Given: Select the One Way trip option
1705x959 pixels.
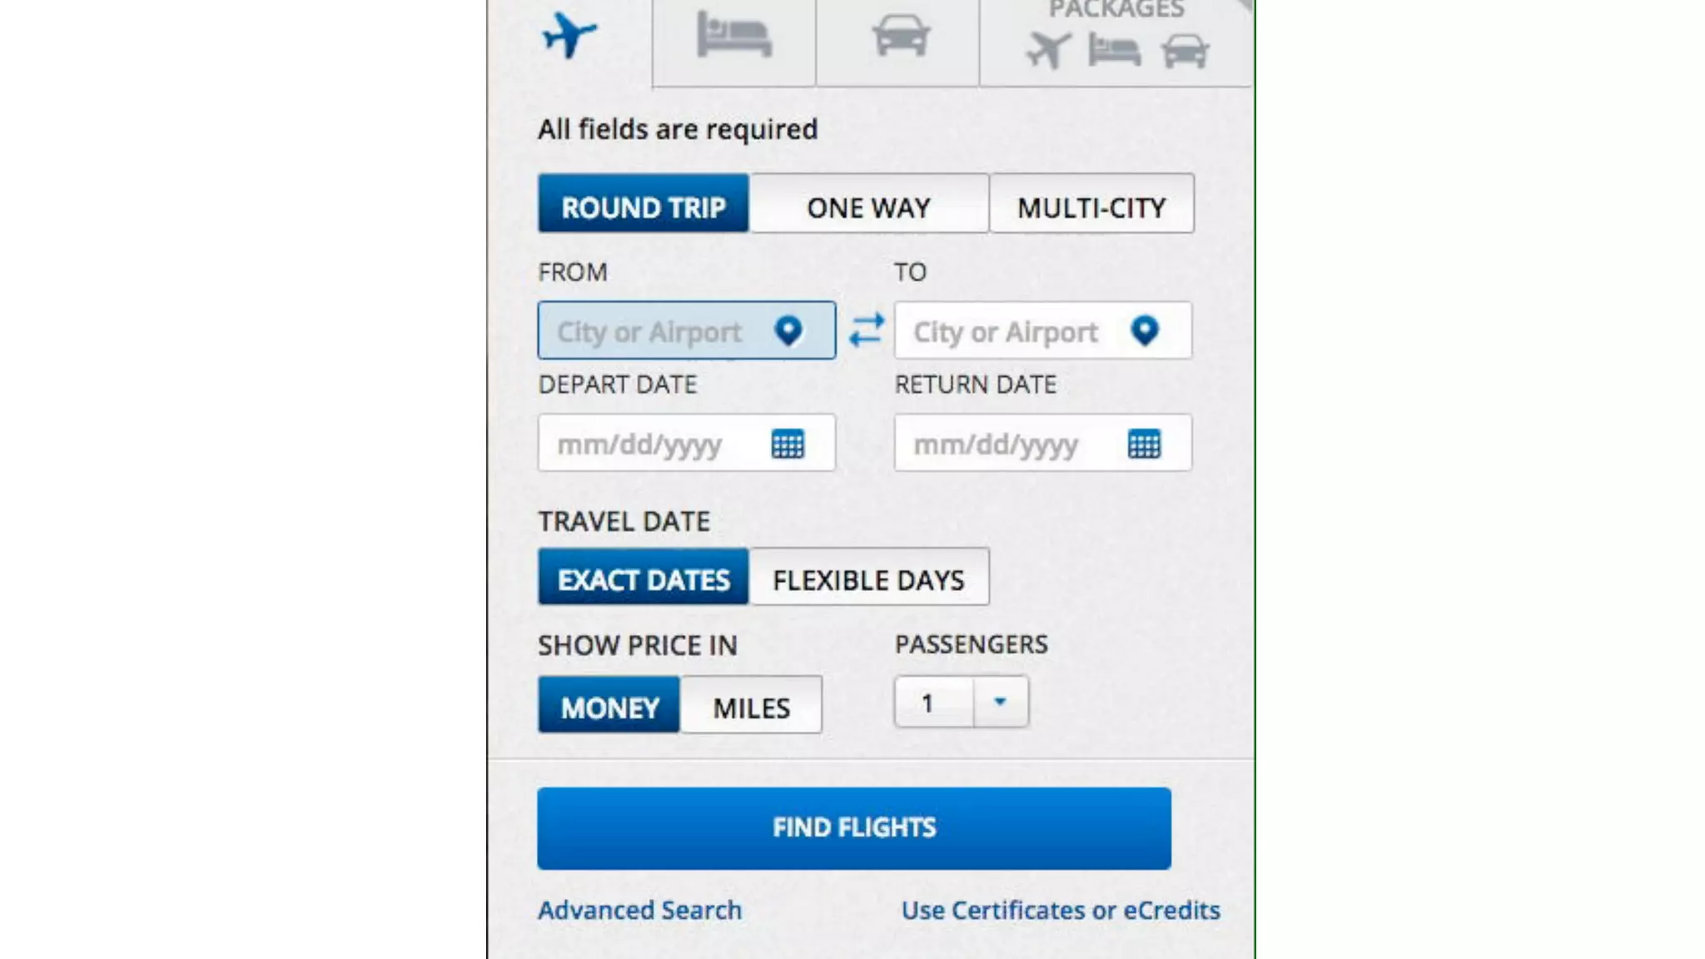Looking at the screenshot, I should click(x=868, y=206).
